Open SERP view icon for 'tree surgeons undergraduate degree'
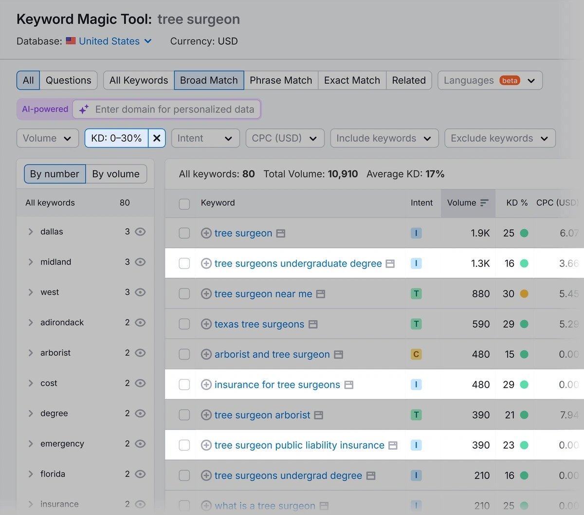 (x=390, y=263)
